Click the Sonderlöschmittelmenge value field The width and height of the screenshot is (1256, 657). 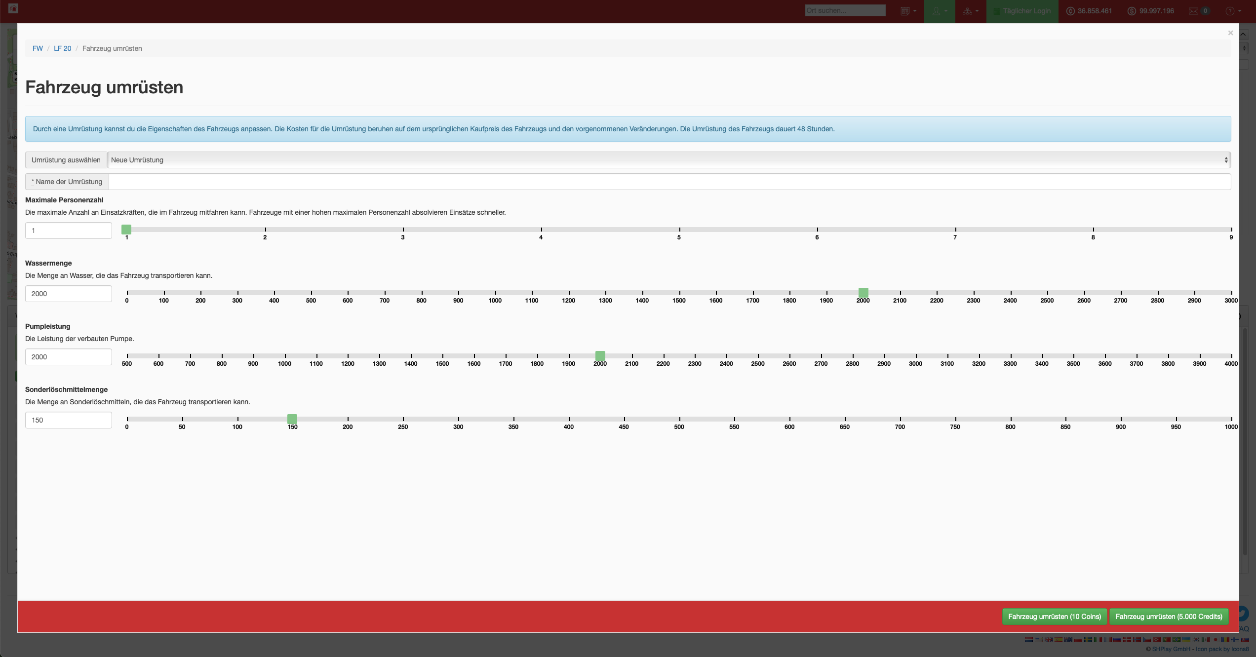[x=69, y=420]
